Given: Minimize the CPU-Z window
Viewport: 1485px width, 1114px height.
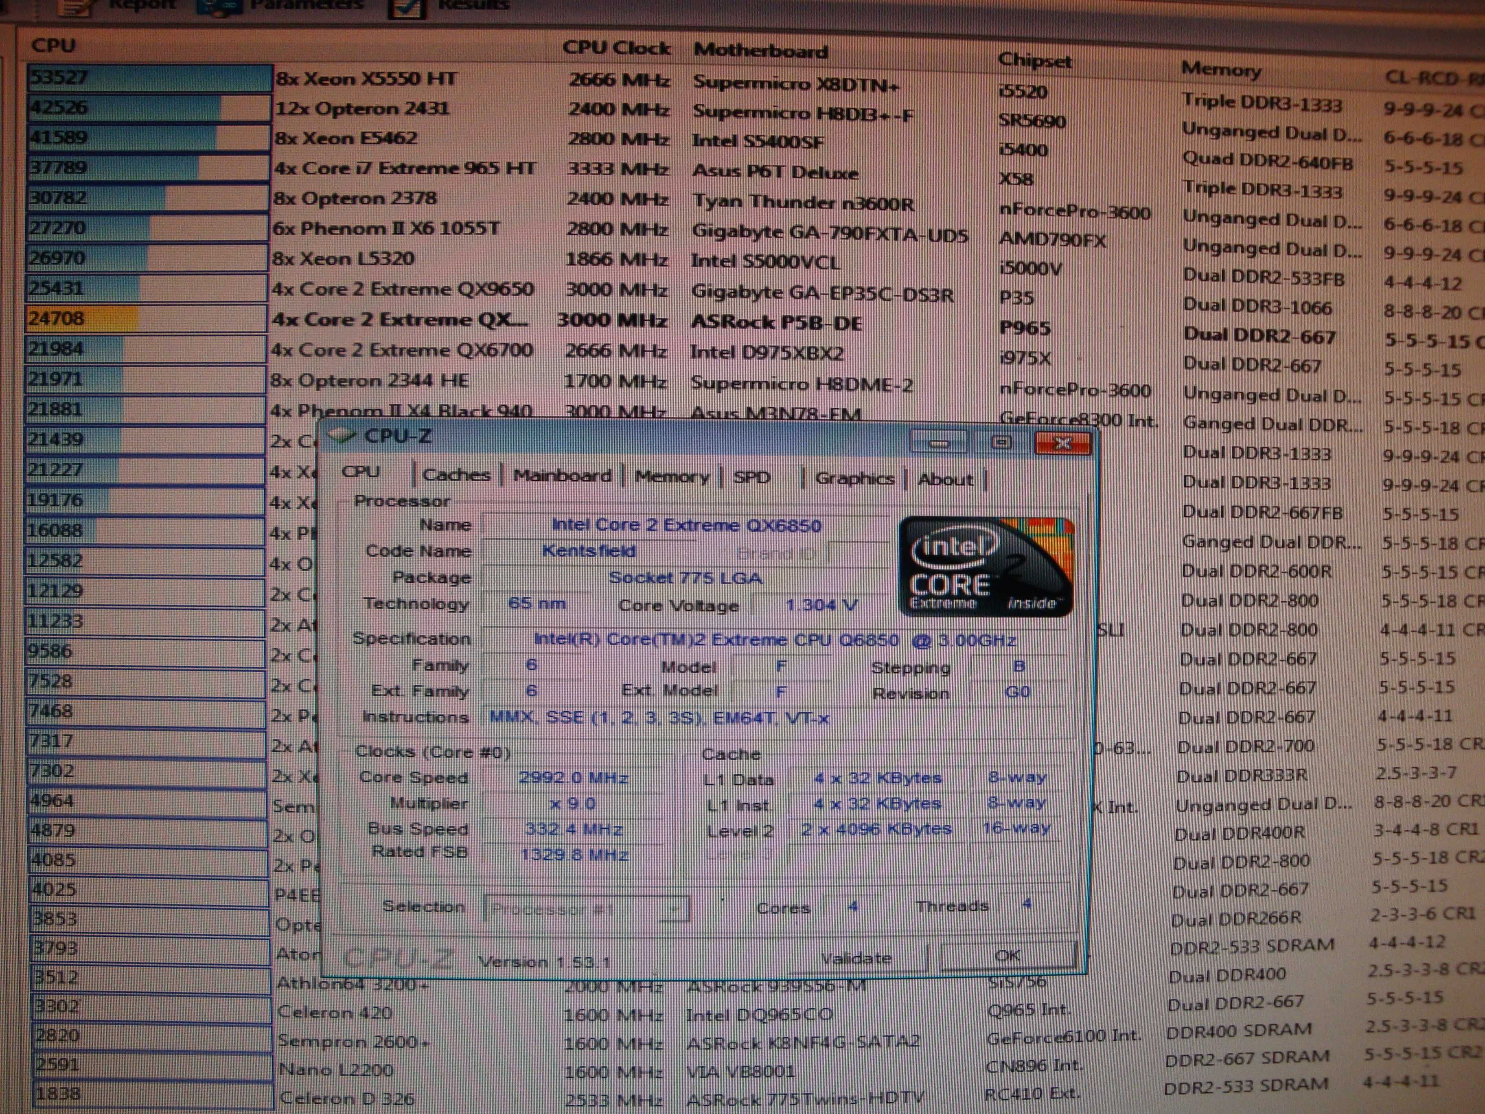Looking at the screenshot, I should 939,442.
